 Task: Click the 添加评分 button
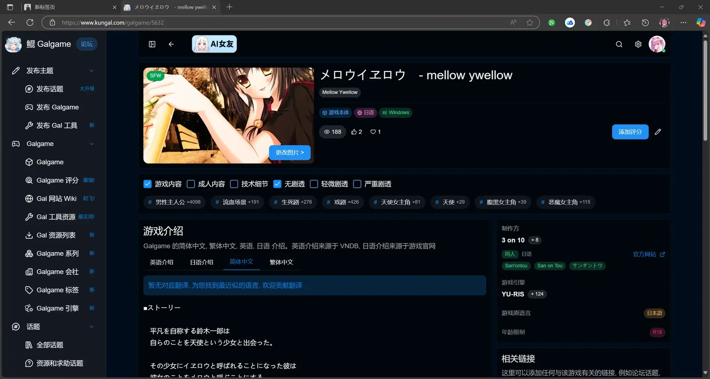pos(630,132)
